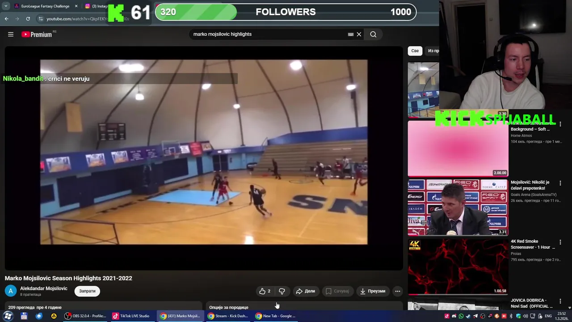Click the Goals Arena (GoalsArenaTV) channel name

tap(534, 195)
